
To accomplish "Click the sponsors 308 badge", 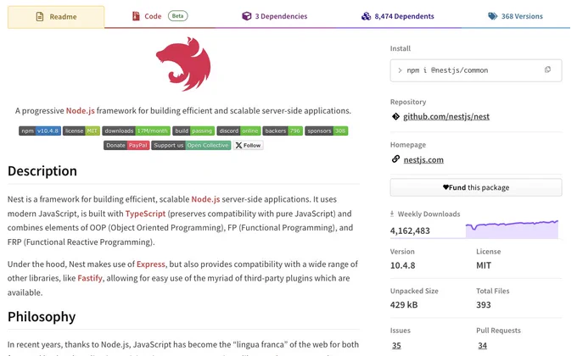I will pyautogui.click(x=327, y=131).
